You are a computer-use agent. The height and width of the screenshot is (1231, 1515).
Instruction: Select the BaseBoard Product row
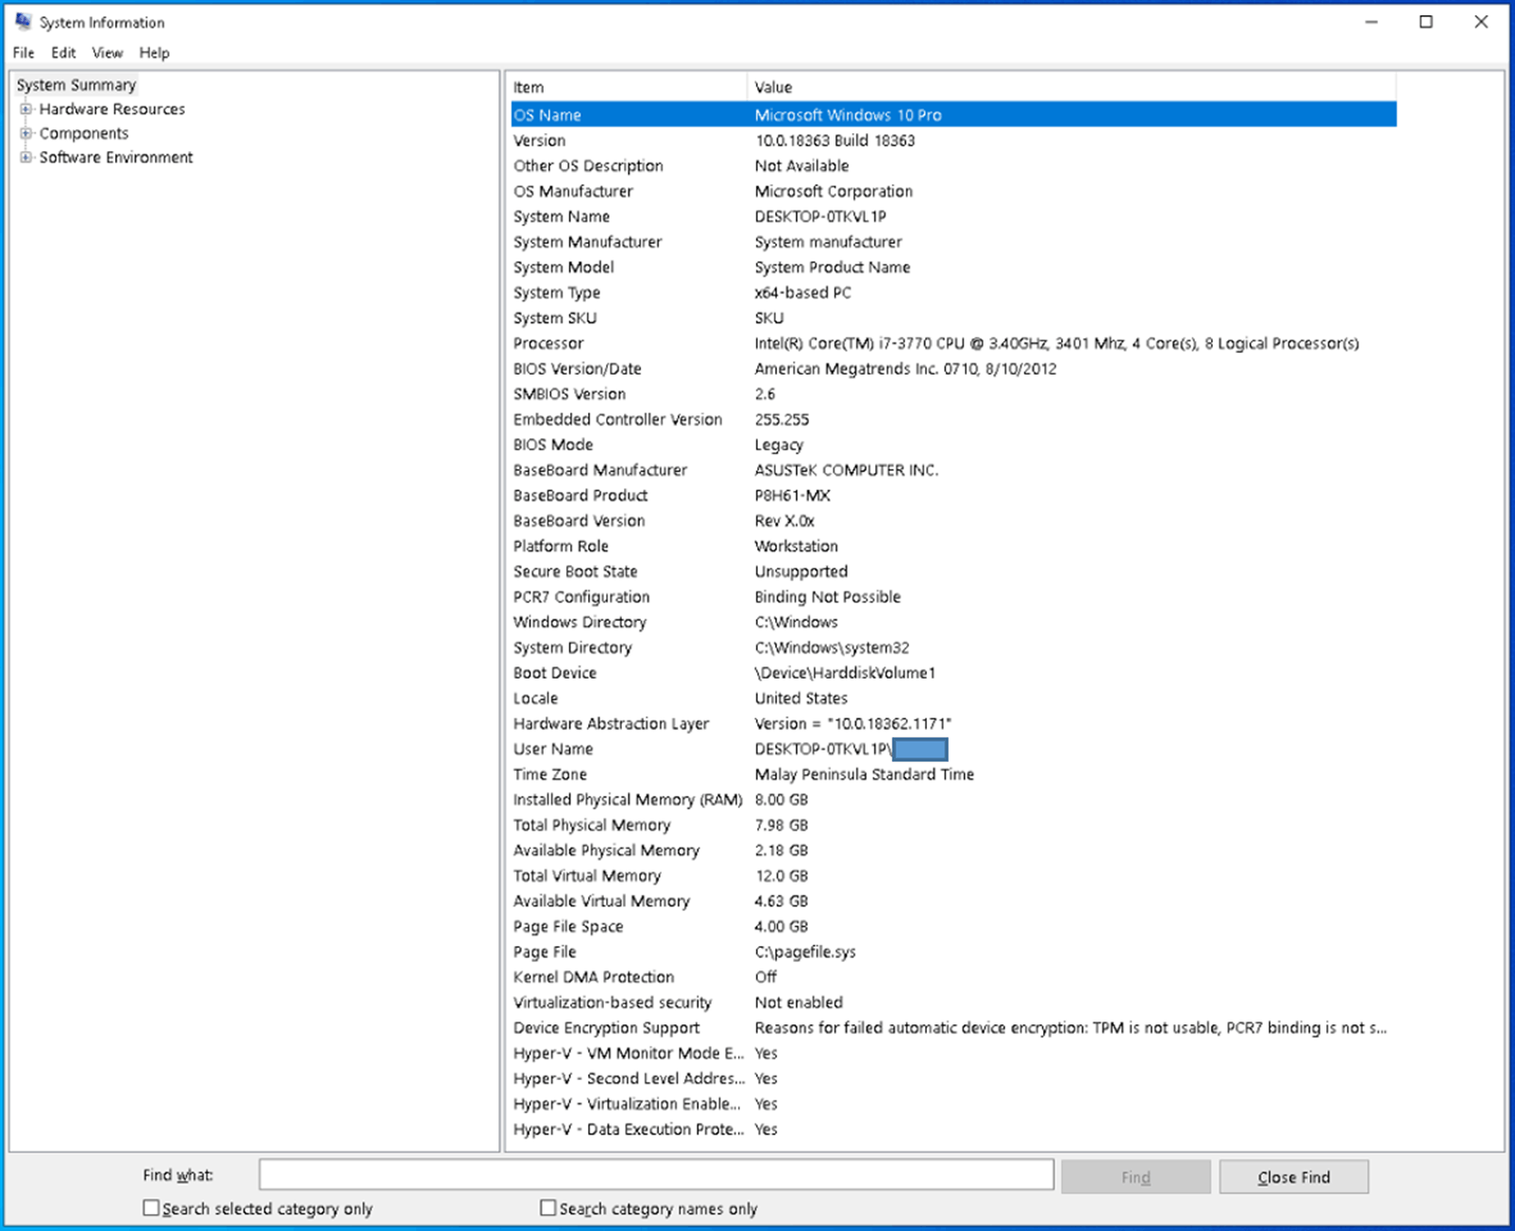point(953,496)
